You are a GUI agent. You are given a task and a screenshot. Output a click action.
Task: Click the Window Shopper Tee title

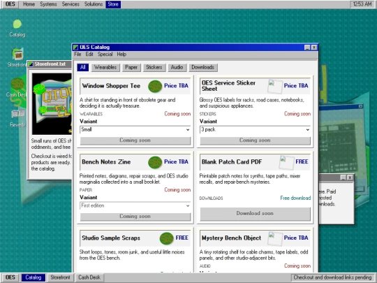[111, 86]
